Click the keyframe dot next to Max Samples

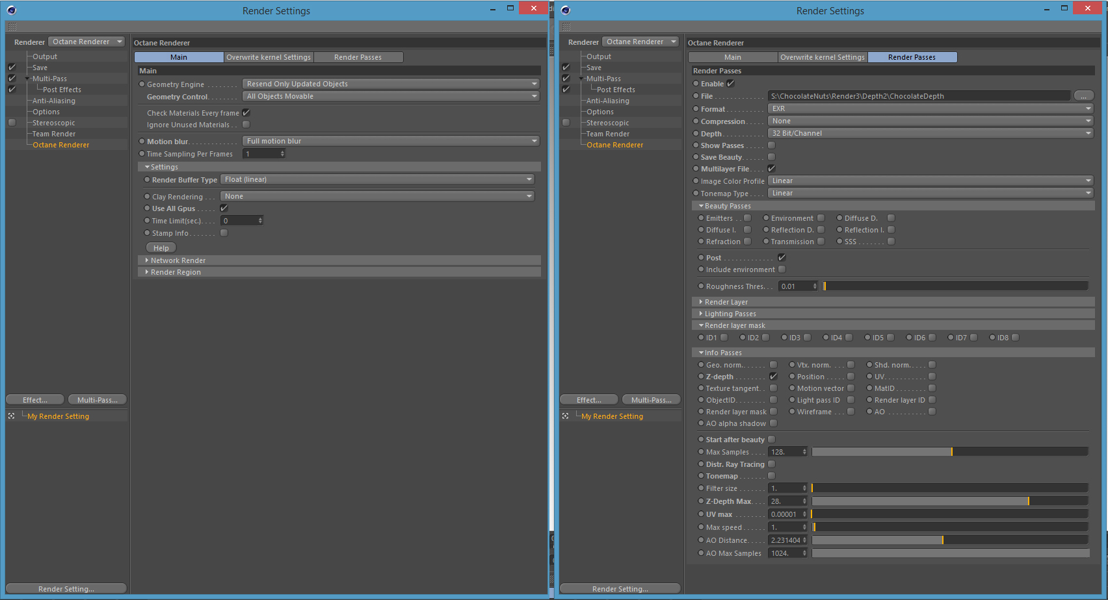[701, 451]
